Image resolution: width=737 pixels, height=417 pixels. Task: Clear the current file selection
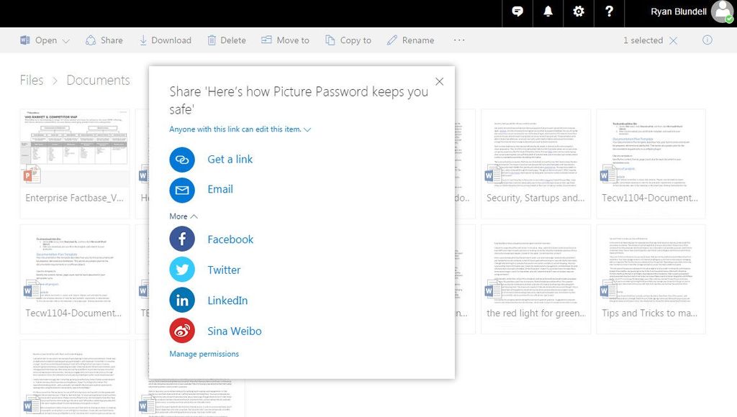pyautogui.click(x=672, y=40)
